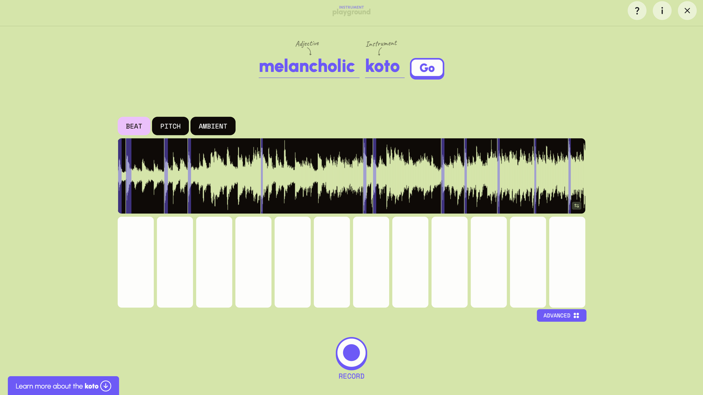
Task: Open the help question mark button
Action: pos(637,11)
